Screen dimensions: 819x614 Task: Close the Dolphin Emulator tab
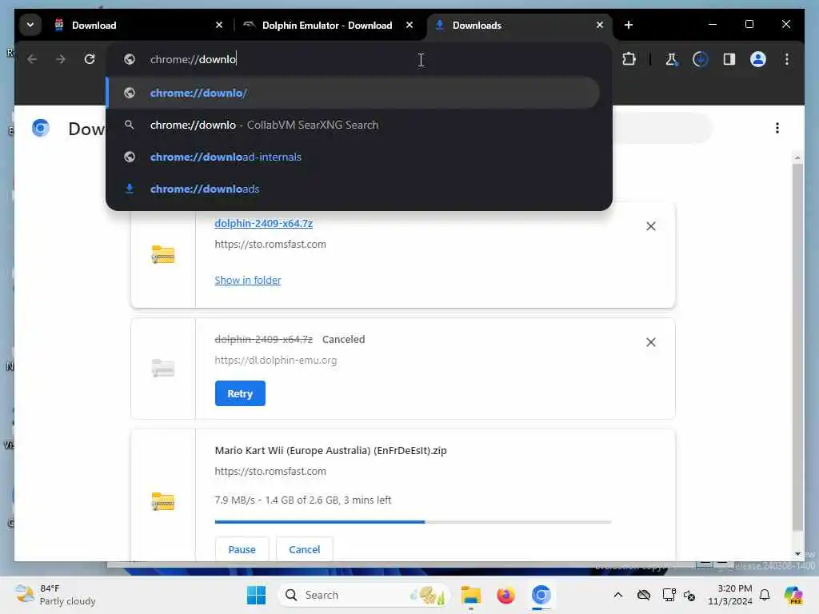pos(409,25)
